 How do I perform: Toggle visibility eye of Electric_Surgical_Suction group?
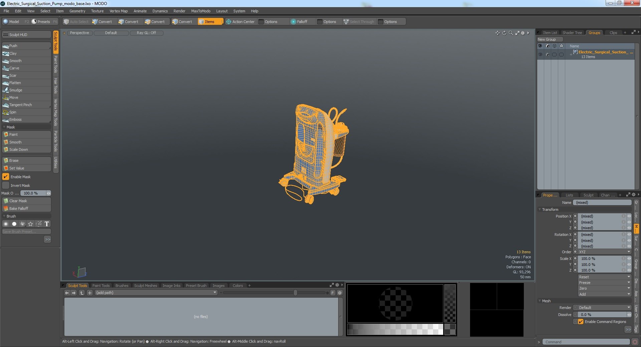click(540, 54)
